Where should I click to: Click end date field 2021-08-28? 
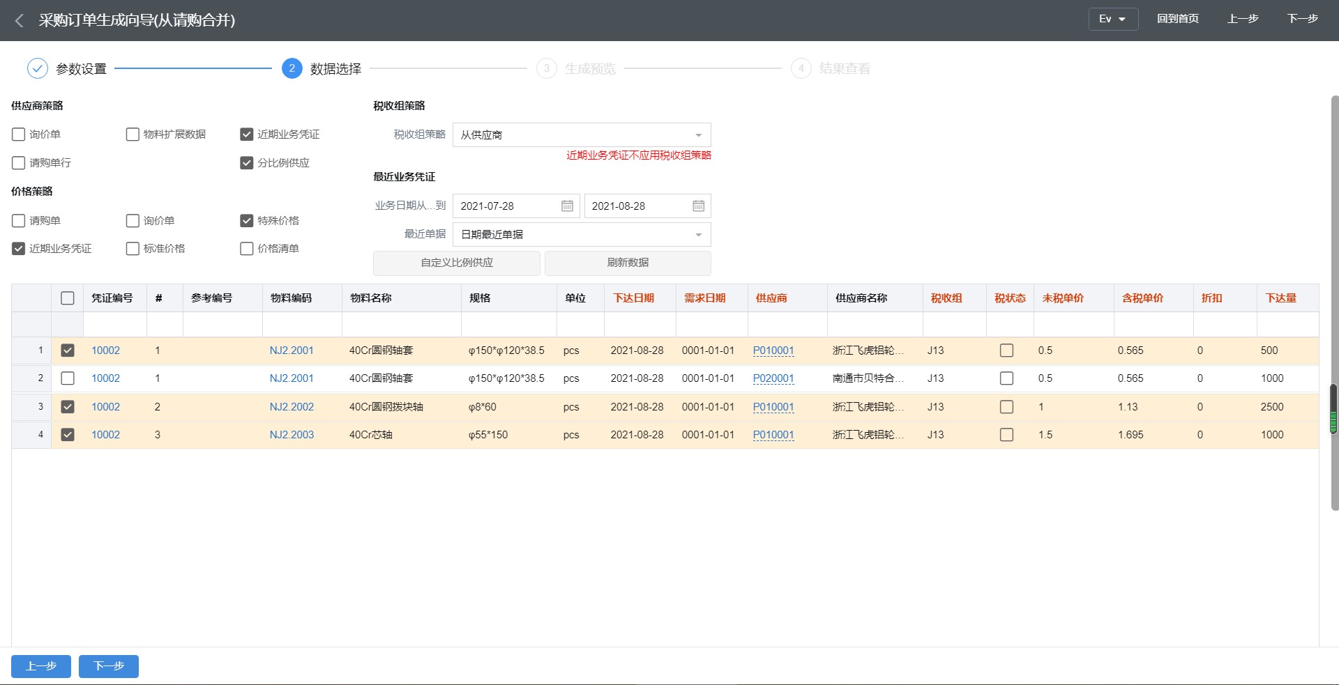(647, 206)
